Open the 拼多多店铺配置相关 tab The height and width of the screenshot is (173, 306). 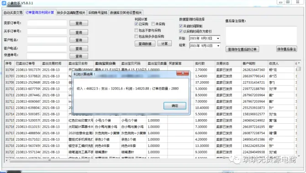pyautogui.click(x=71, y=13)
